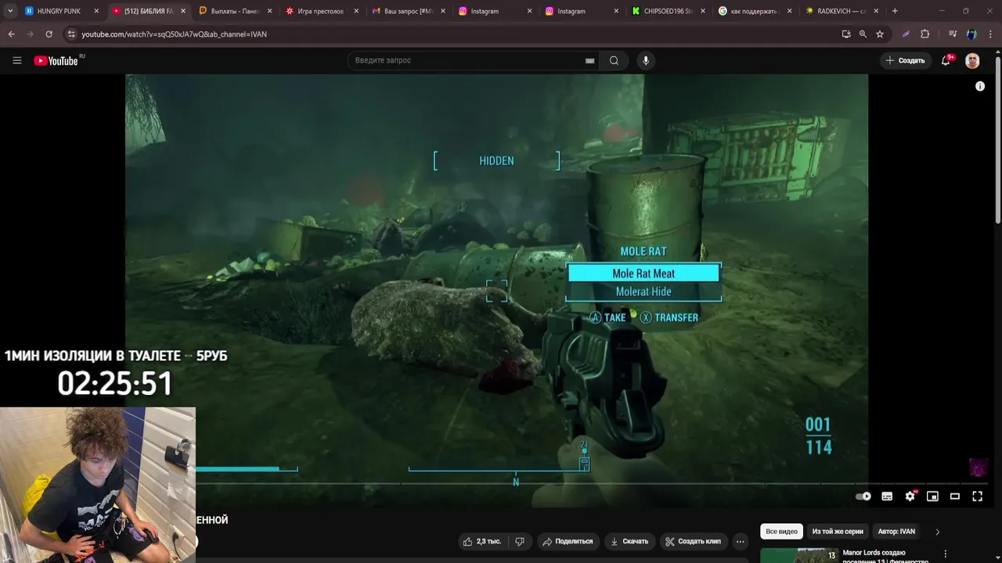Dislike the video
The image size is (1002, 563).
tap(519, 541)
